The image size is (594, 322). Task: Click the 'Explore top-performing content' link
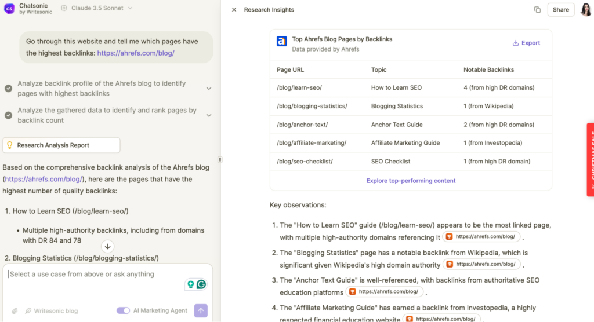coord(411,181)
